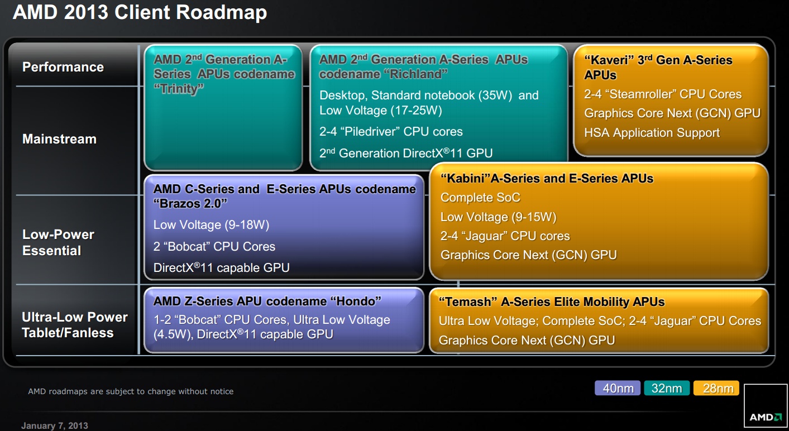Screen dimensions: 789x431
Task: Select Ultra-Low Power Tablet/Fanless row label
Action: pos(75,325)
